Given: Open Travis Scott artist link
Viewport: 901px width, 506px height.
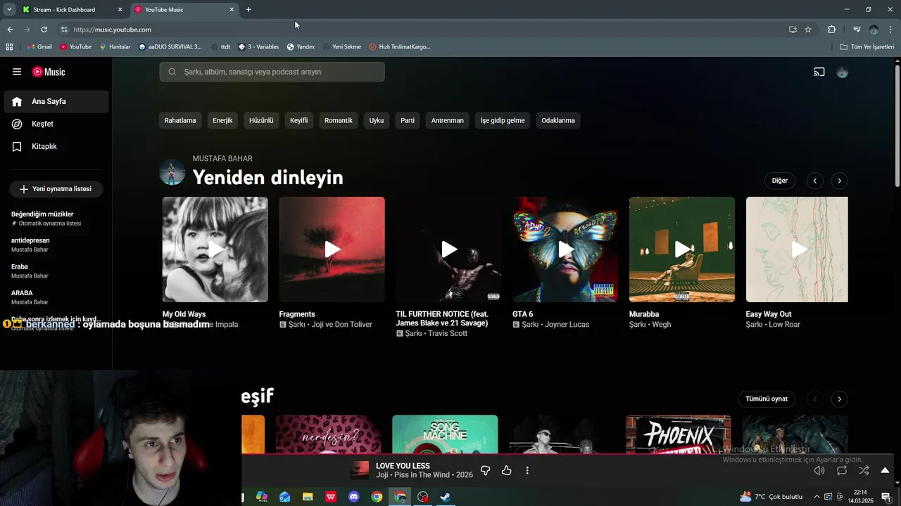Looking at the screenshot, I should pyautogui.click(x=447, y=334).
